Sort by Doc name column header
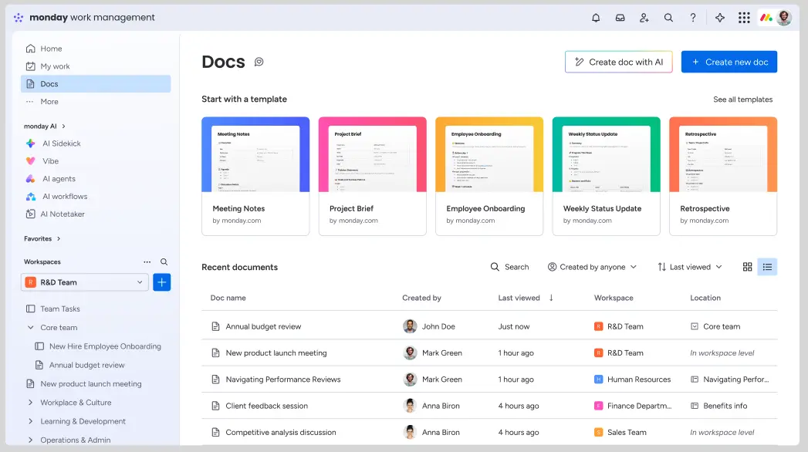 pyautogui.click(x=228, y=298)
